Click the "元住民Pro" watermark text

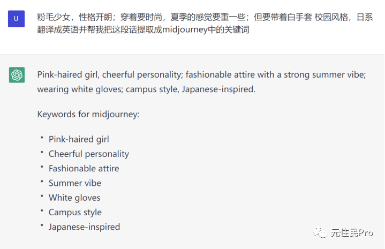(351, 232)
